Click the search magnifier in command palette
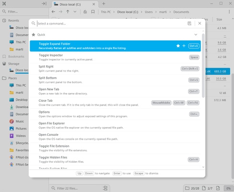Viewport: 234px width, 192px height. pyautogui.click(x=33, y=24)
